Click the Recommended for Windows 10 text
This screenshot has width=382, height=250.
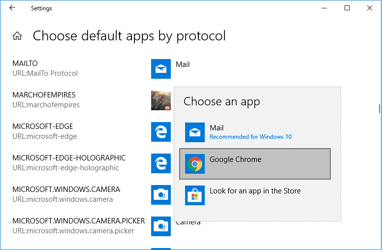click(x=251, y=137)
